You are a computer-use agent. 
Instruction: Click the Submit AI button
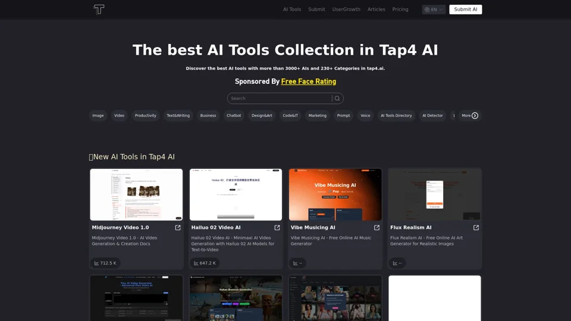[465, 10]
